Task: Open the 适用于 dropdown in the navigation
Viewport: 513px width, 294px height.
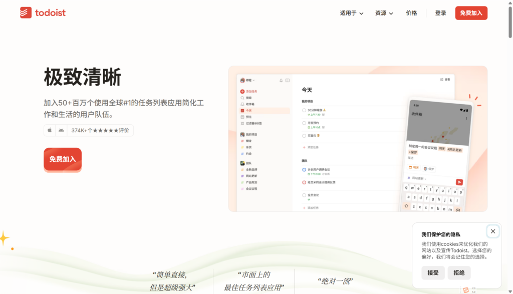Action: pos(351,13)
